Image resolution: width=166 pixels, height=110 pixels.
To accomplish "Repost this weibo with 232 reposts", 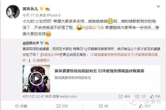I will point(62,106).
